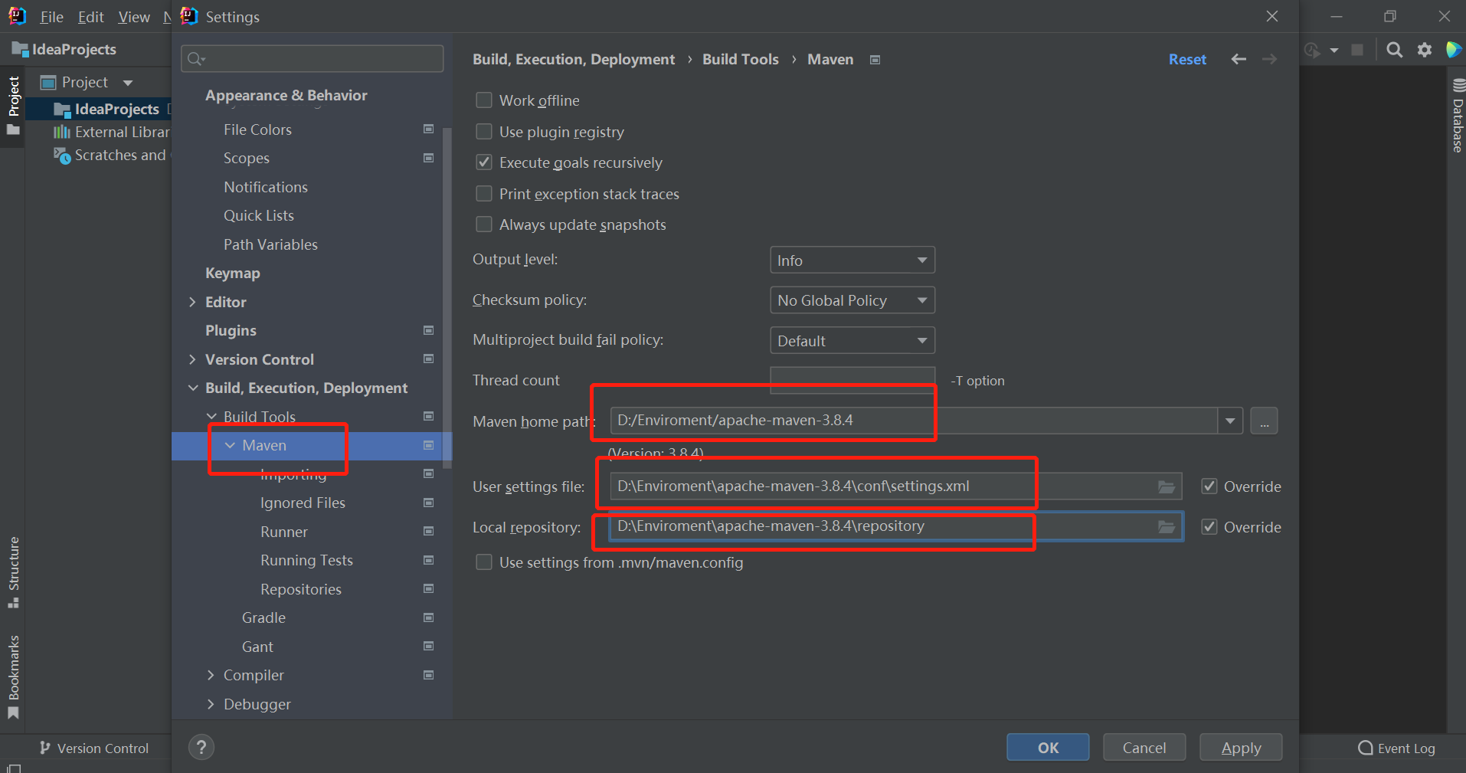Collapse Build, Execution, Deployment section

tap(192, 388)
